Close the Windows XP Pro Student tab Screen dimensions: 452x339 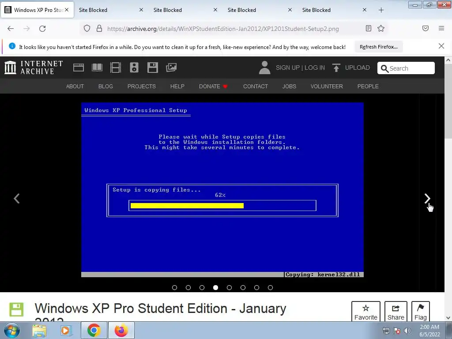(67, 10)
